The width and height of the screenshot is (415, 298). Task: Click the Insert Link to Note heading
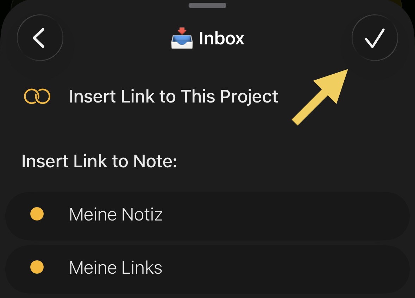pyautogui.click(x=99, y=161)
